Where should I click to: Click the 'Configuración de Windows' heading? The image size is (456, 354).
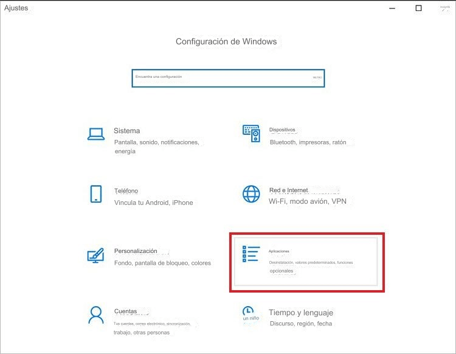coord(226,41)
